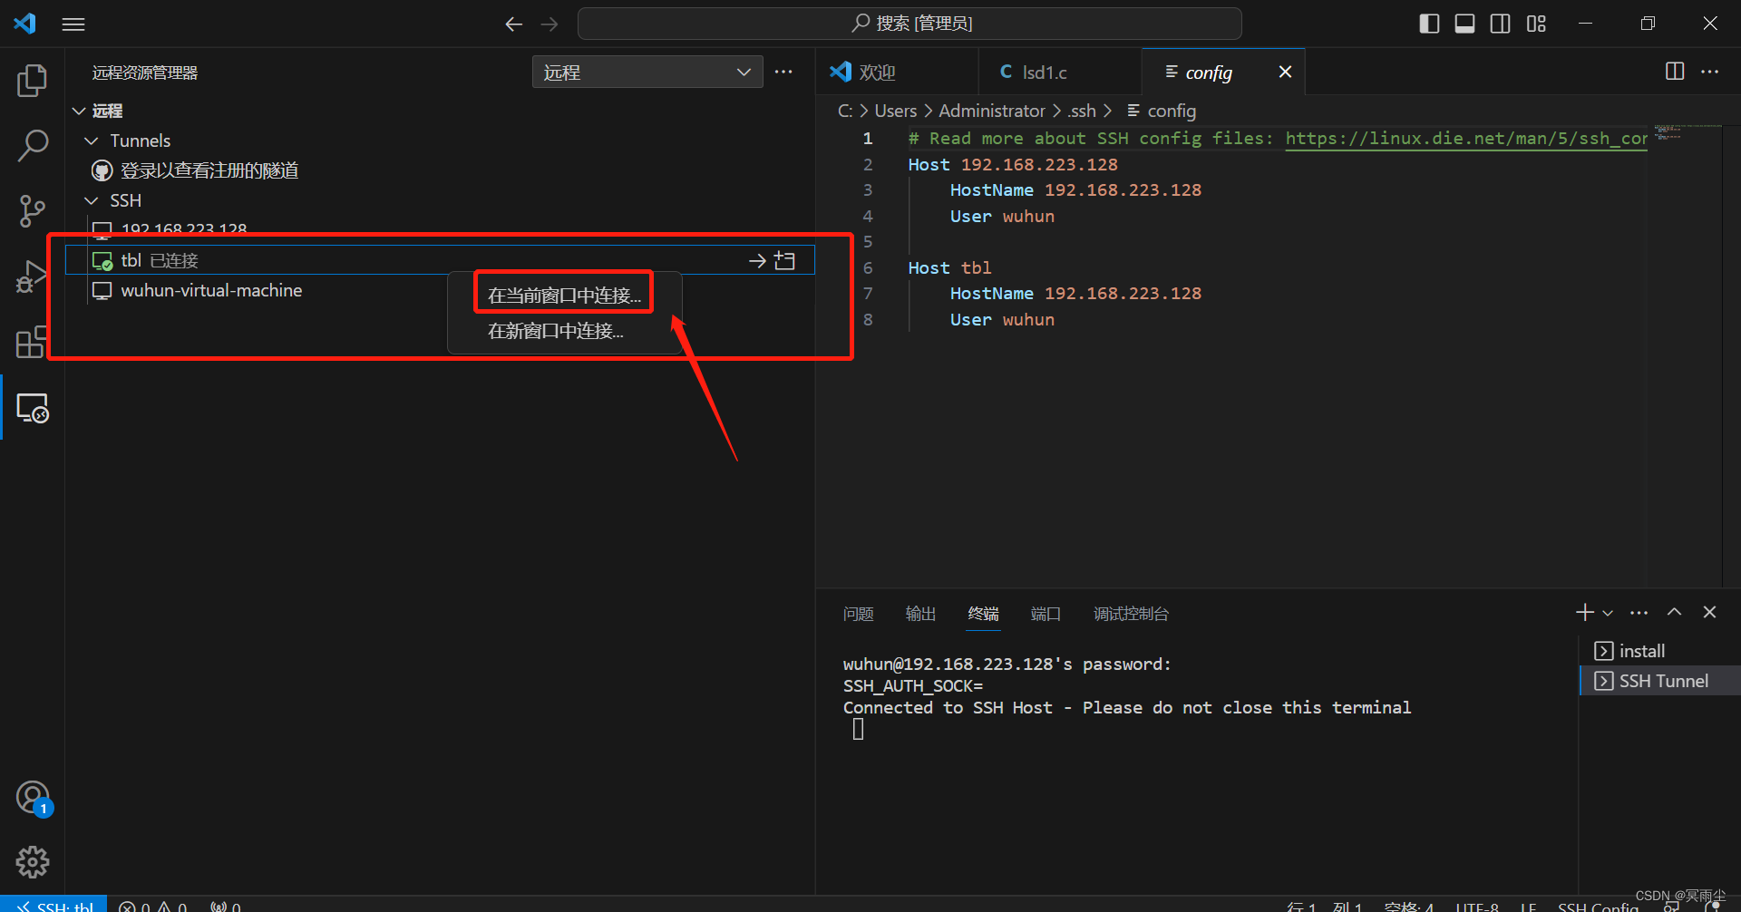Click 登录以查看注册的隧道
Screen dimensions: 1741x912
pyautogui.click(x=208, y=170)
